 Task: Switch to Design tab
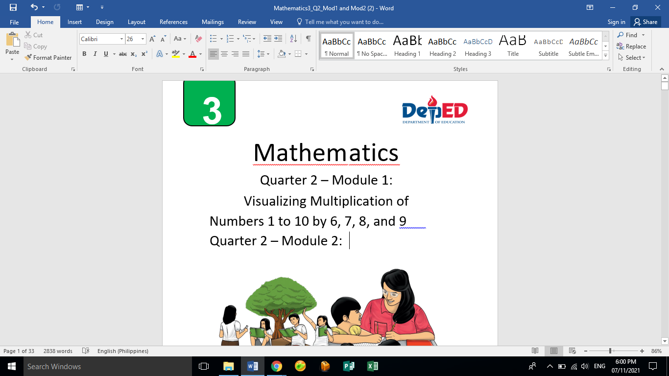coord(105,22)
